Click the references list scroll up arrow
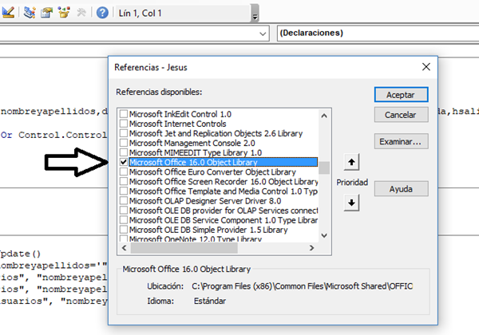The width and height of the screenshot is (479, 335). 324,116
